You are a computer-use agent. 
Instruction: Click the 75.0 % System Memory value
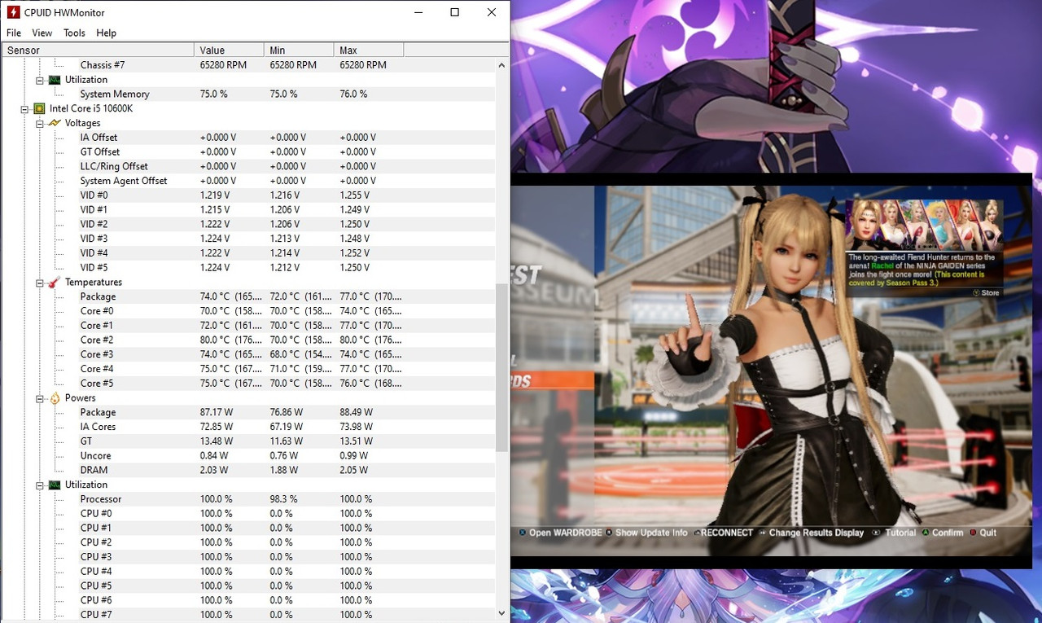[214, 94]
